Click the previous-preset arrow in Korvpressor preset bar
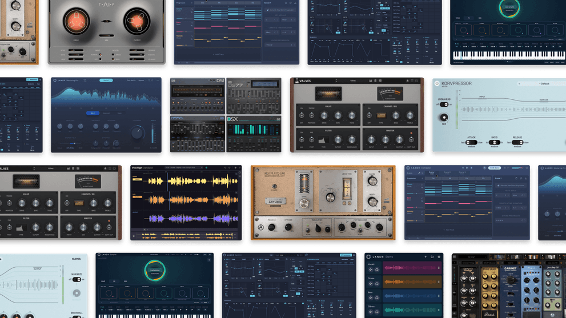566x318 pixels. [519, 84]
